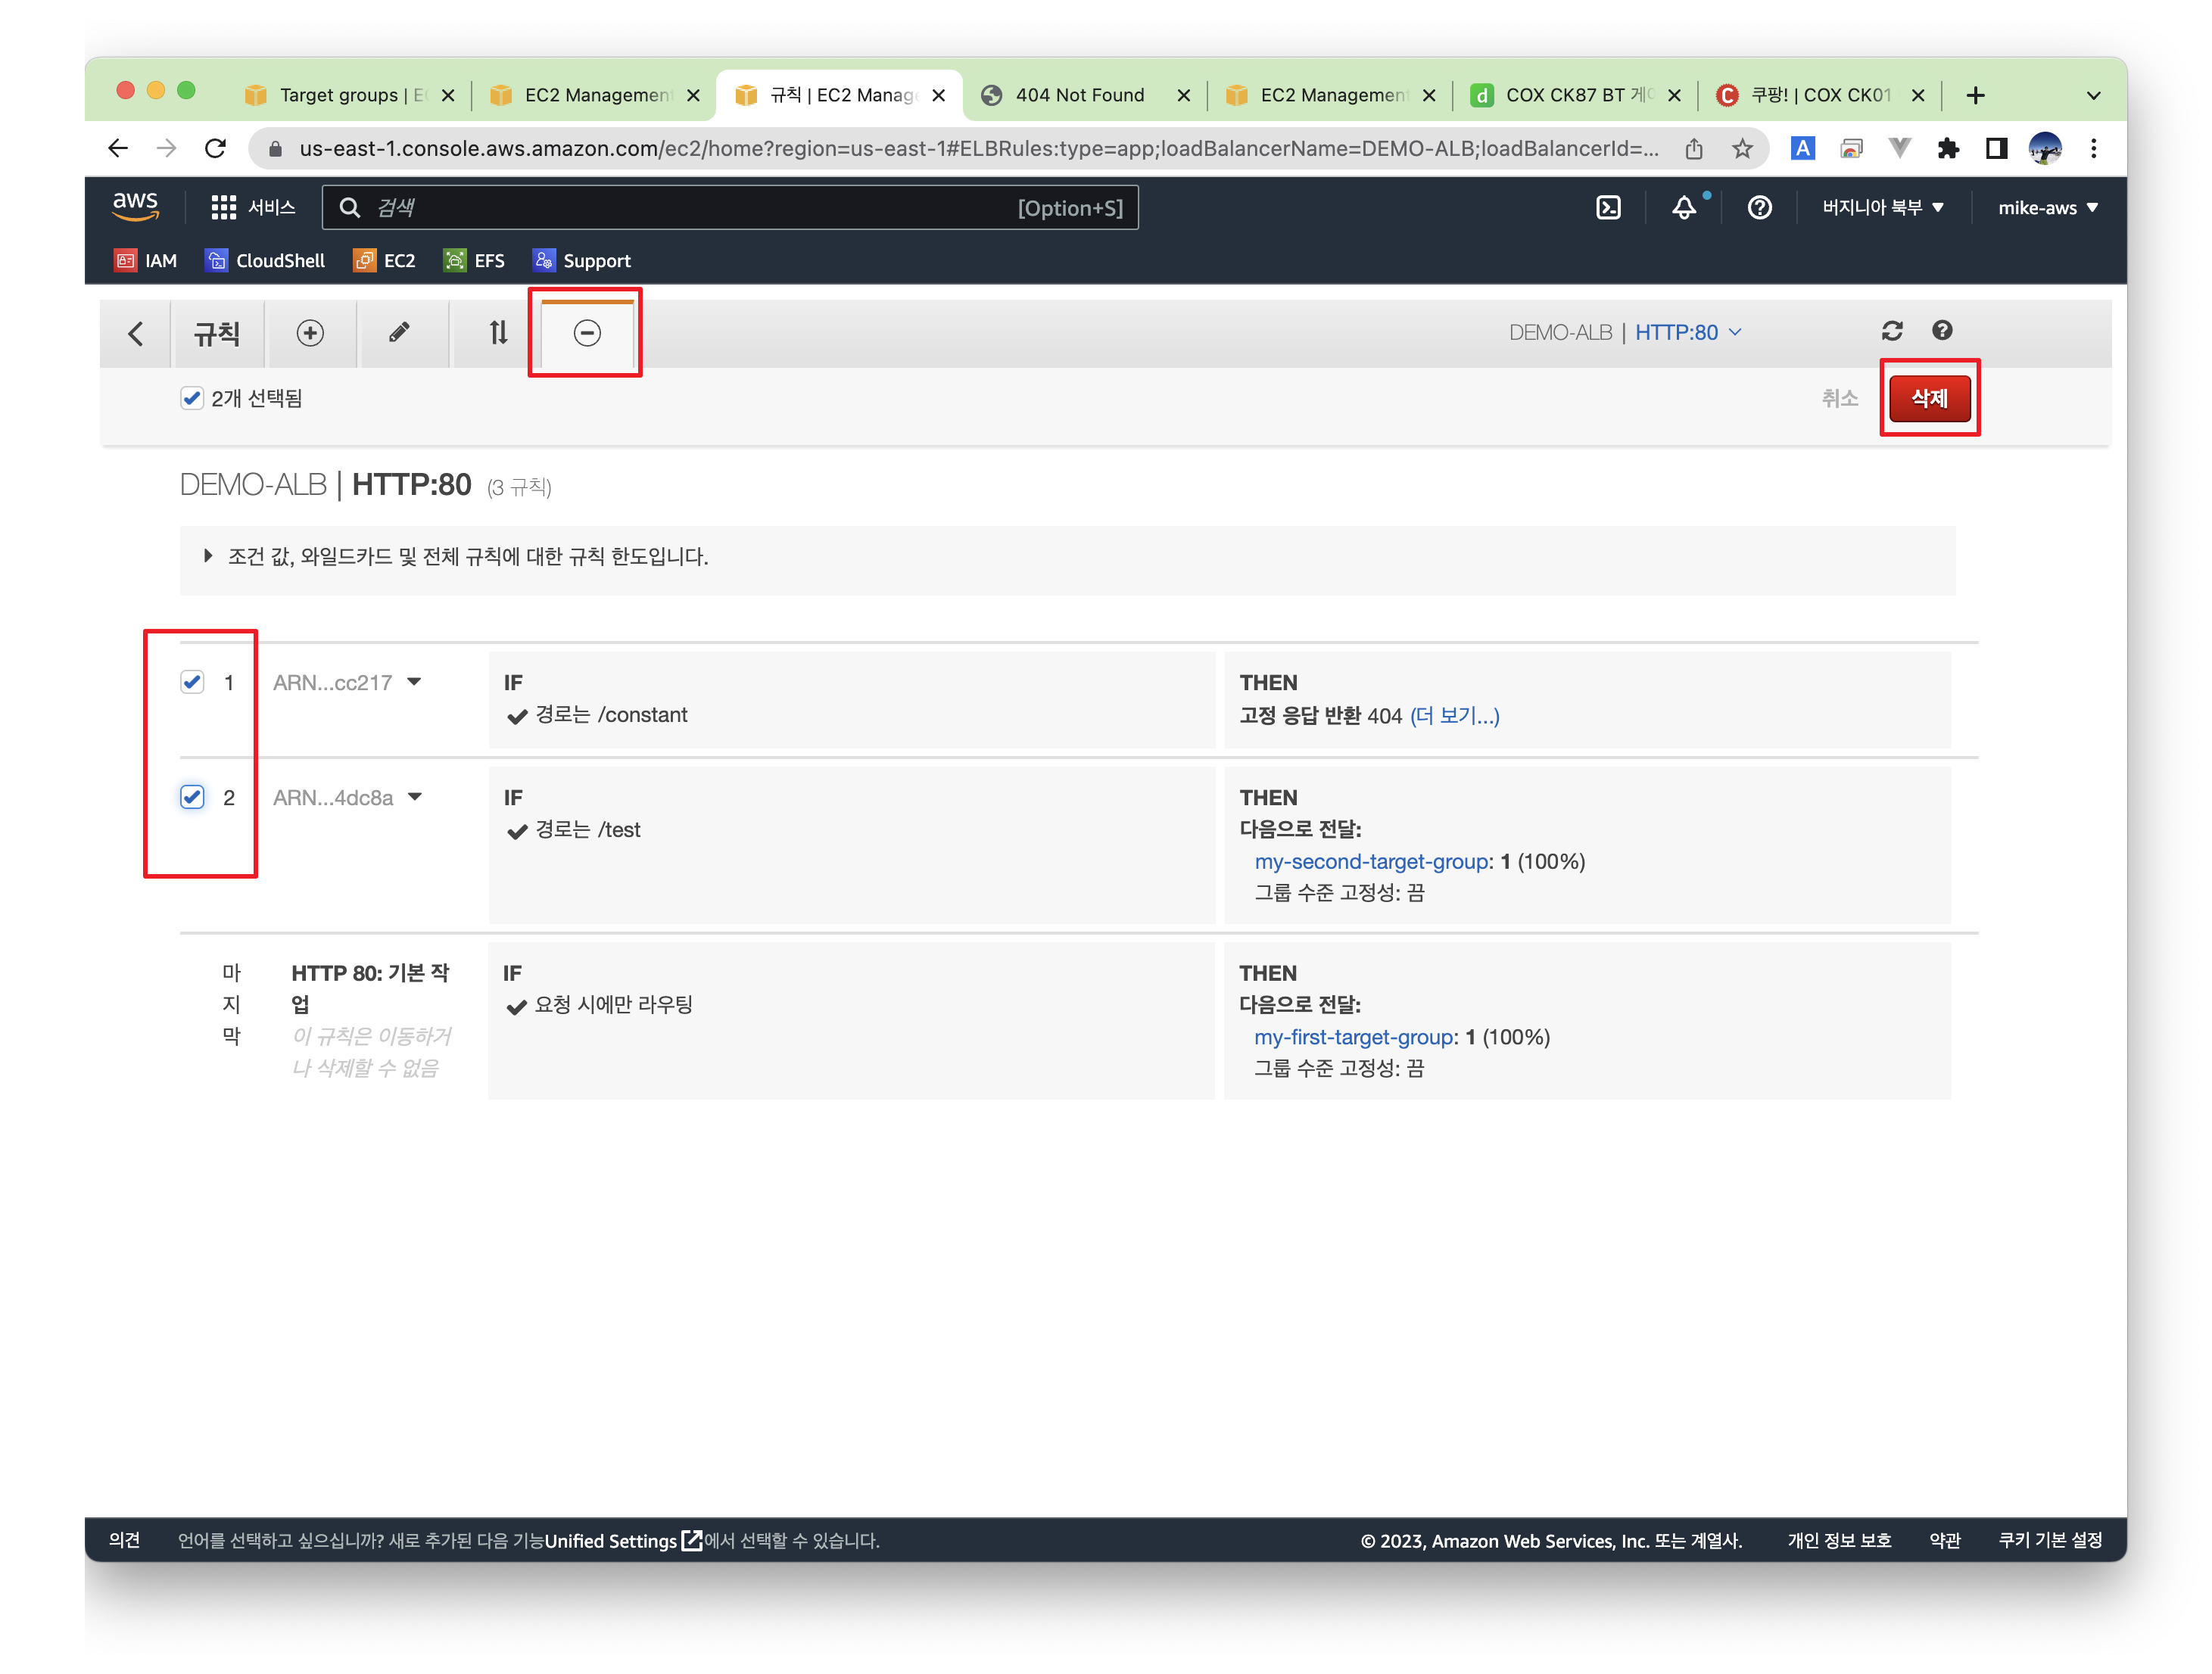2212x1674 pixels.
Task: Click the red 삭제 delete button
Action: 1928,399
